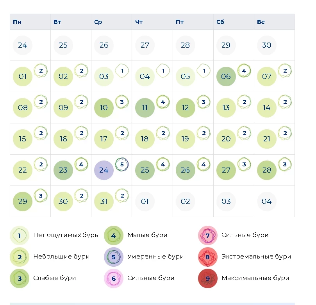316x305 pixels.
Task: Click the storm level 5 badge on day 24
Action: [x=122, y=164]
